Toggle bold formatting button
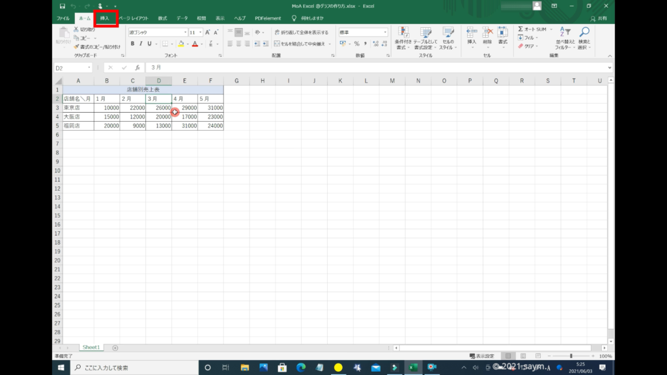Image resolution: width=667 pixels, height=375 pixels. (132, 44)
